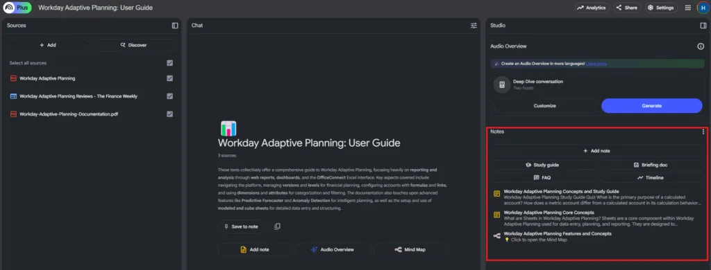The width and height of the screenshot is (711, 270).
Task: Click the 3 sources label
Action: (x=227, y=156)
